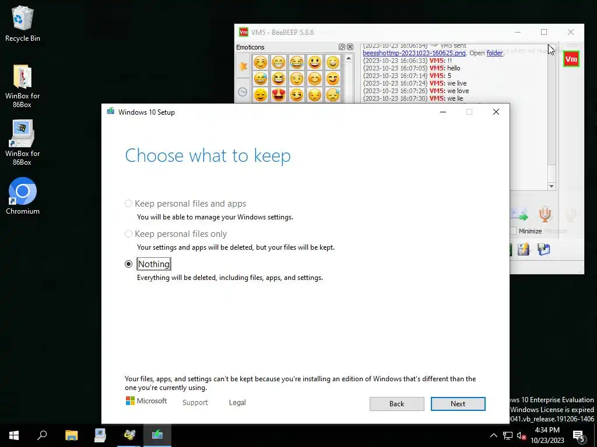Switch to WinBox taskbar button
Viewport: 597px width, 447px height.
[100, 435]
